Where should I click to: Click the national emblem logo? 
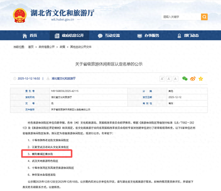pyautogui.click(x=20, y=15)
